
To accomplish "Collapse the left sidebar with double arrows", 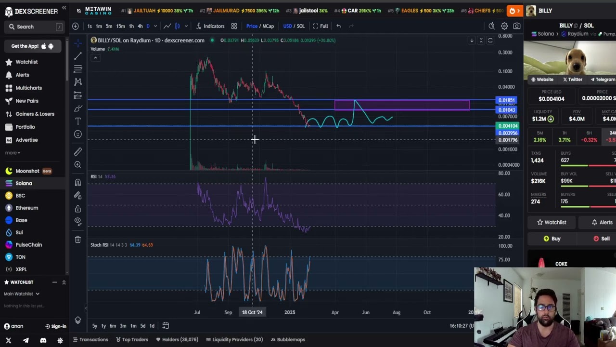I will pyautogui.click(x=64, y=8).
